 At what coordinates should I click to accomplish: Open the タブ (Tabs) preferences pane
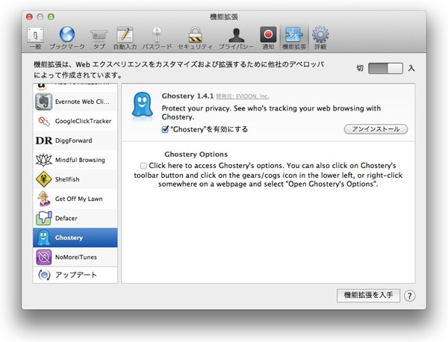(x=99, y=38)
